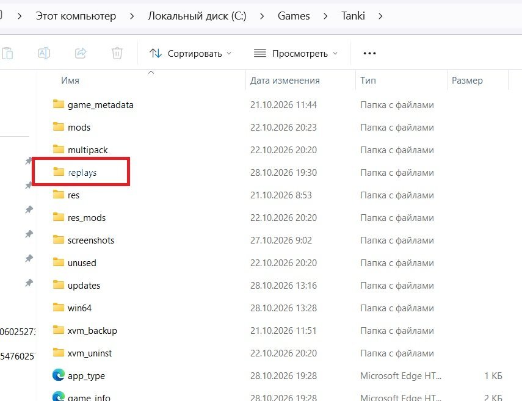Screen dimensions: 522x401
Task: Select the win64 folder icon
Action: point(59,308)
